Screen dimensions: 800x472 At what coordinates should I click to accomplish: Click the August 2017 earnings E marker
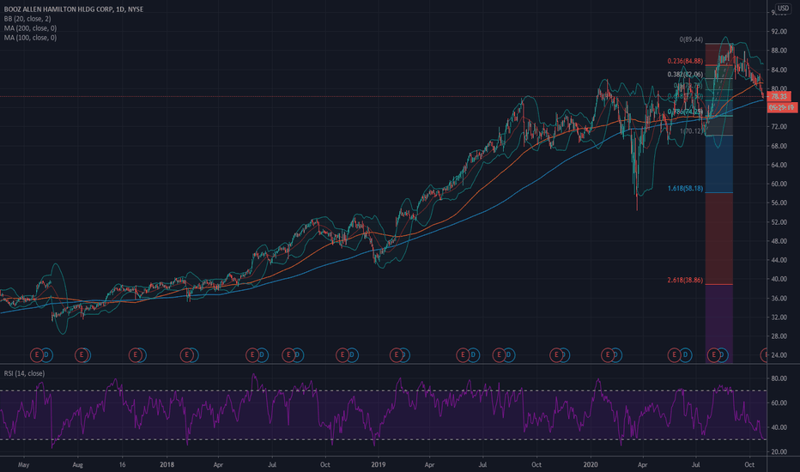coord(82,354)
